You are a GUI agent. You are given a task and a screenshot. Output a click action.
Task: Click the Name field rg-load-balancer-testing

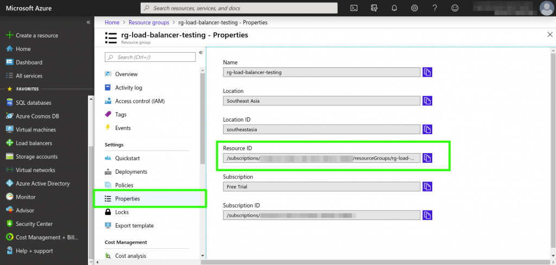[x=321, y=72]
